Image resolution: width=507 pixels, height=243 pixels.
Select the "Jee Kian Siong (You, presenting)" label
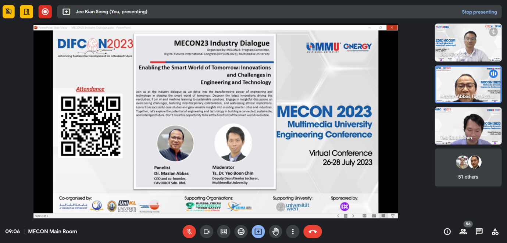tap(111, 12)
